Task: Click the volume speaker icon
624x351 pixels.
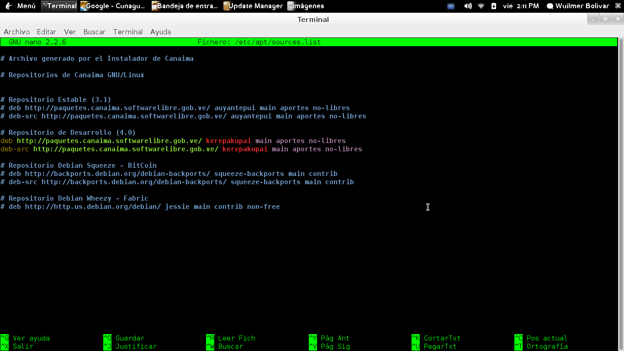Action: pos(468,6)
